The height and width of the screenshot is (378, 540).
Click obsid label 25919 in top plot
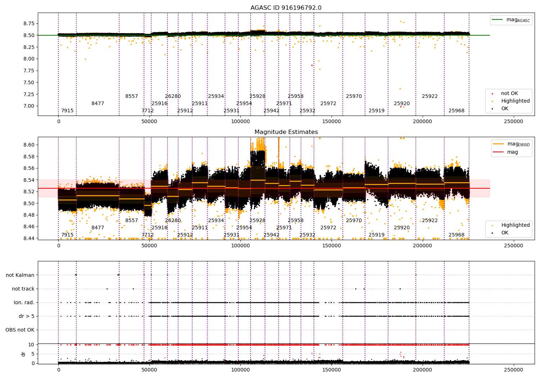377,111
